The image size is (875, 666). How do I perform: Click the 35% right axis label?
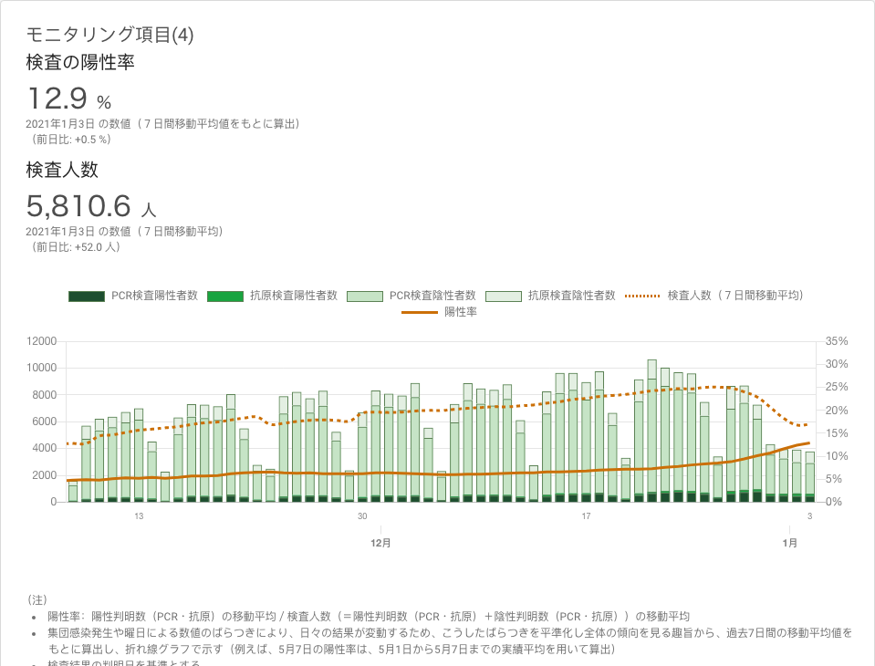coord(837,341)
